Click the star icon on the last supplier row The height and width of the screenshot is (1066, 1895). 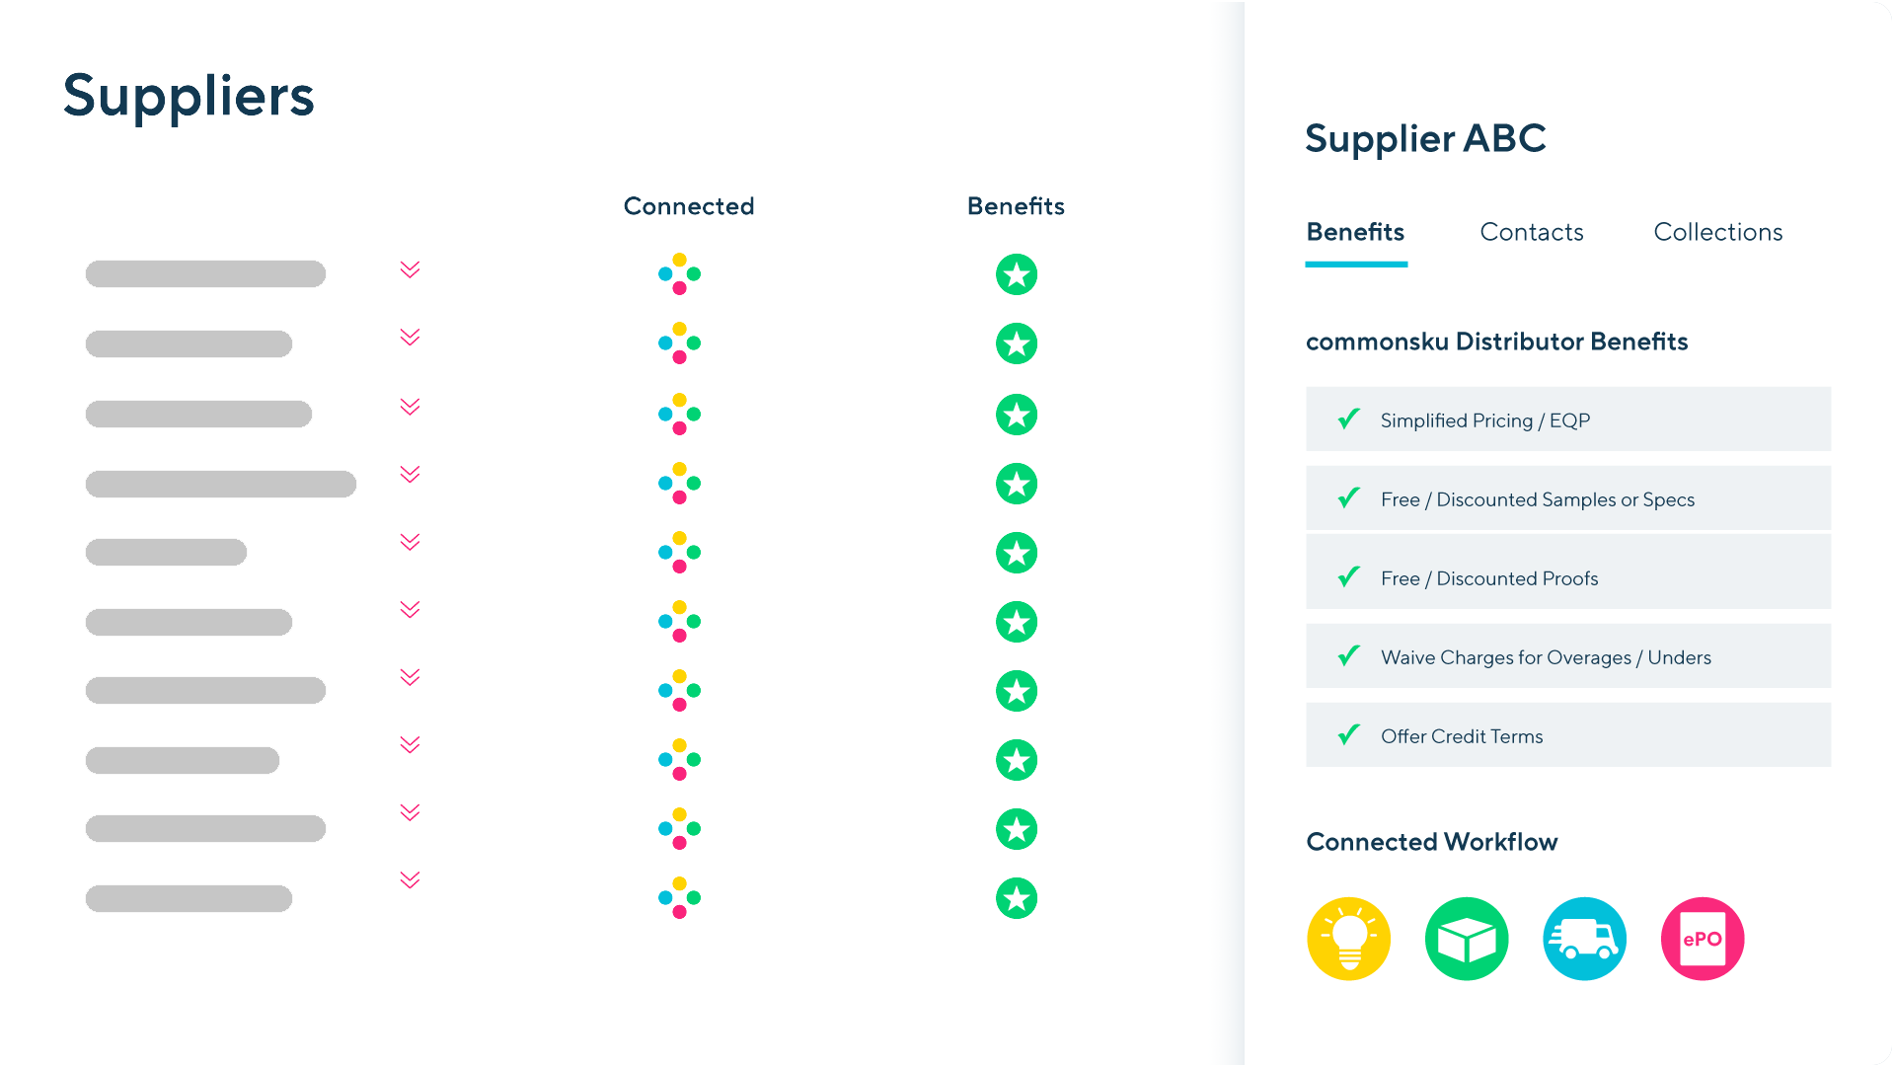[x=1017, y=899]
